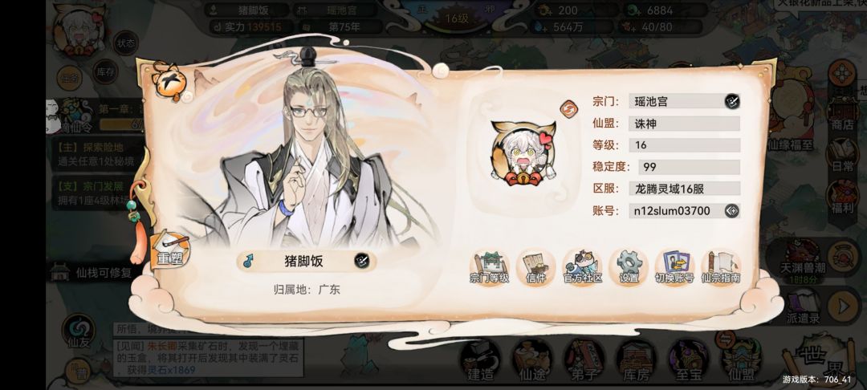
Task: Click the swap avatar icon above the portrait
Action: click(568, 109)
